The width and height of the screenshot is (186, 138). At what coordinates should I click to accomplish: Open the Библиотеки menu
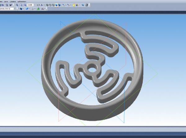pos(22,2)
